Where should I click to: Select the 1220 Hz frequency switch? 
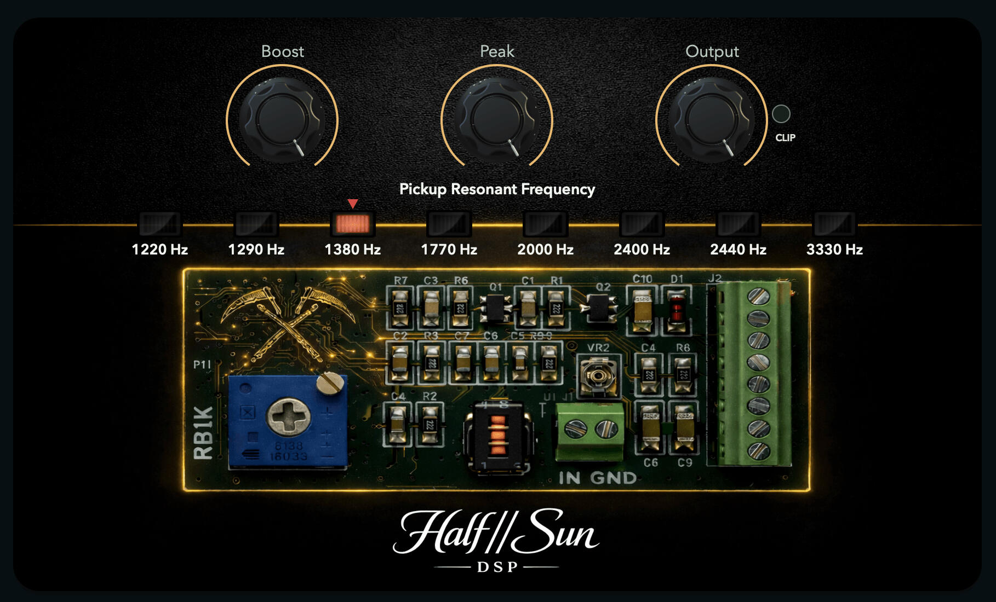tap(160, 224)
